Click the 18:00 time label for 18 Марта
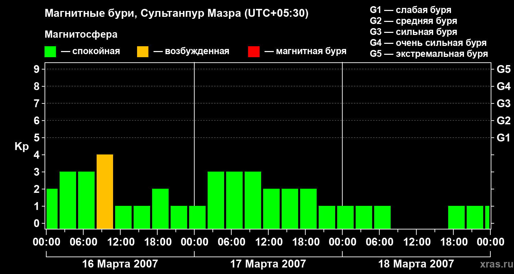The width and height of the screenshot is (514, 274). (453, 242)
